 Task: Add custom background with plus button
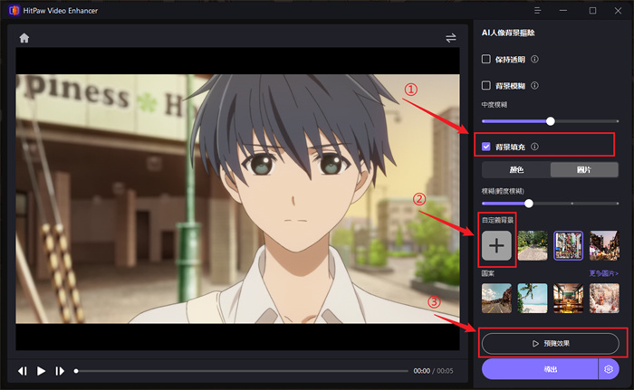click(x=497, y=247)
